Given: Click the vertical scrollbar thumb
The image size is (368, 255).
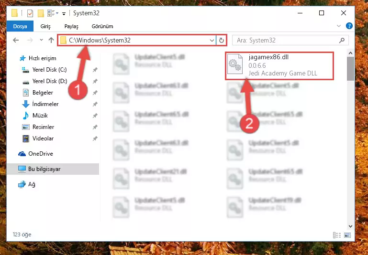Looking at the screenshot, I should (350, 69).
